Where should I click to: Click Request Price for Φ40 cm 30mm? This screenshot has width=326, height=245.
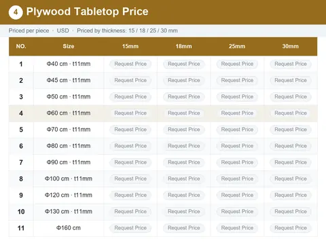click(x=291, y=64)
